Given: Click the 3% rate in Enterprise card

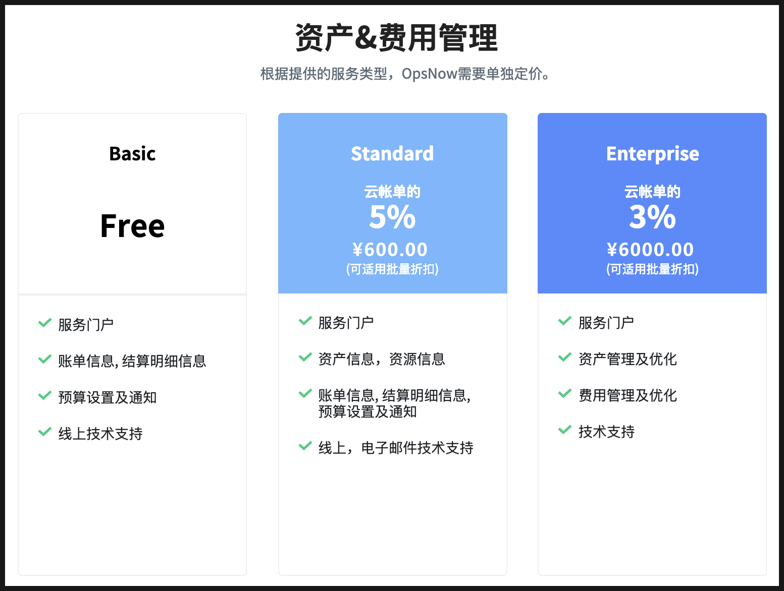Looking at the screenshot, I should click(652, 217).
